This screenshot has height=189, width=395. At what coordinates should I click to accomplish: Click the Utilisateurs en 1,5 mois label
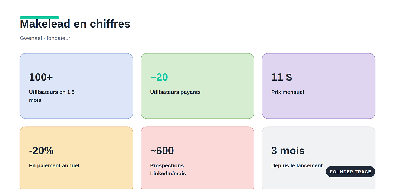pos(52,96)
